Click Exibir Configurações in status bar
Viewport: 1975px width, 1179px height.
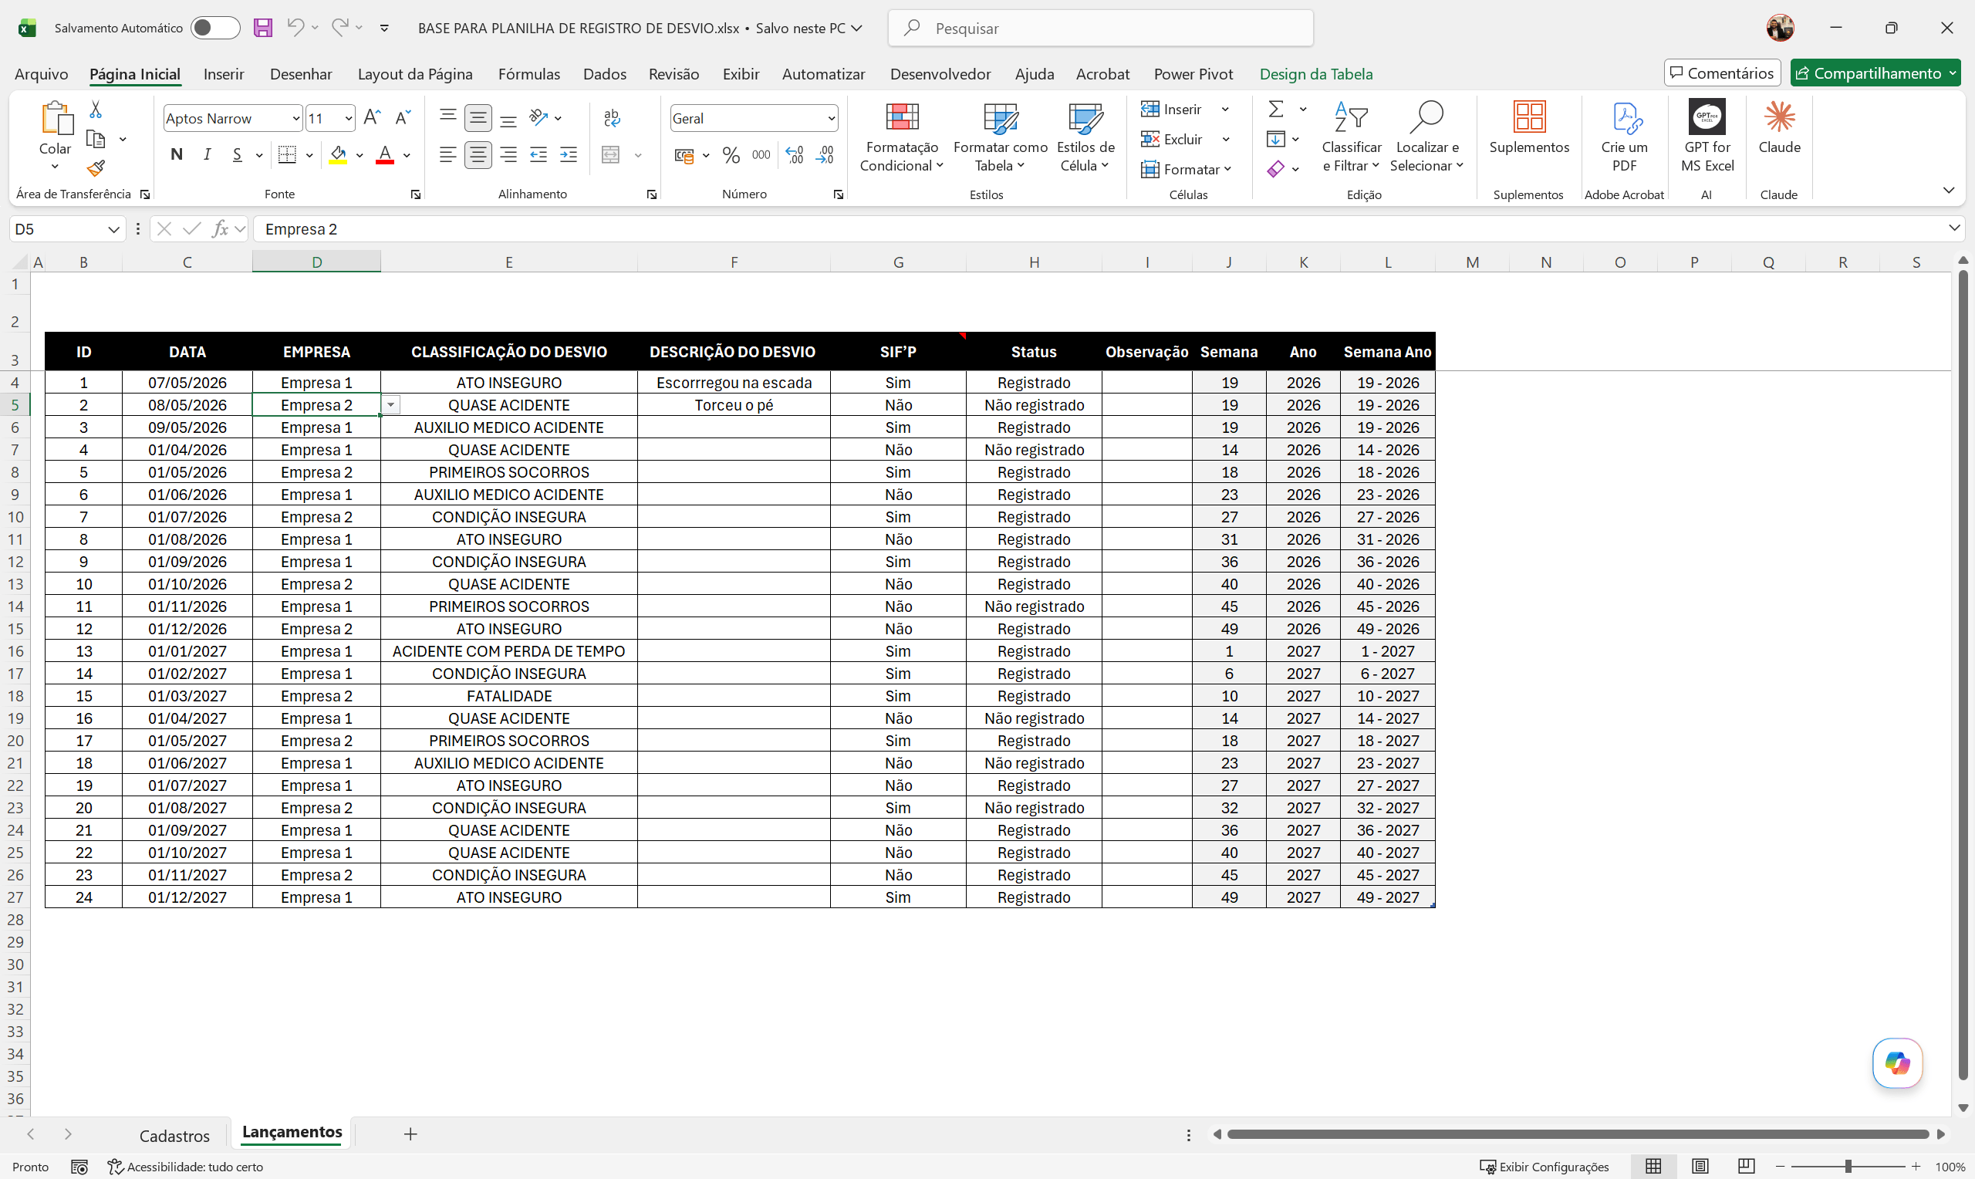point(1544,1167)
